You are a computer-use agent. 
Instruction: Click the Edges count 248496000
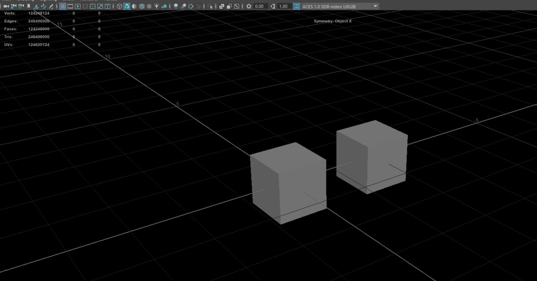[x=39, y=21]
